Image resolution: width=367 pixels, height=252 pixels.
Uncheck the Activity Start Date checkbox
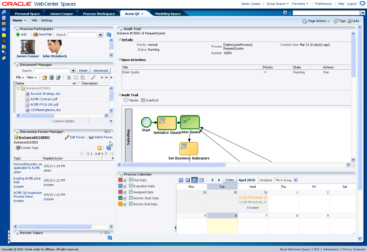click(131, 198)
